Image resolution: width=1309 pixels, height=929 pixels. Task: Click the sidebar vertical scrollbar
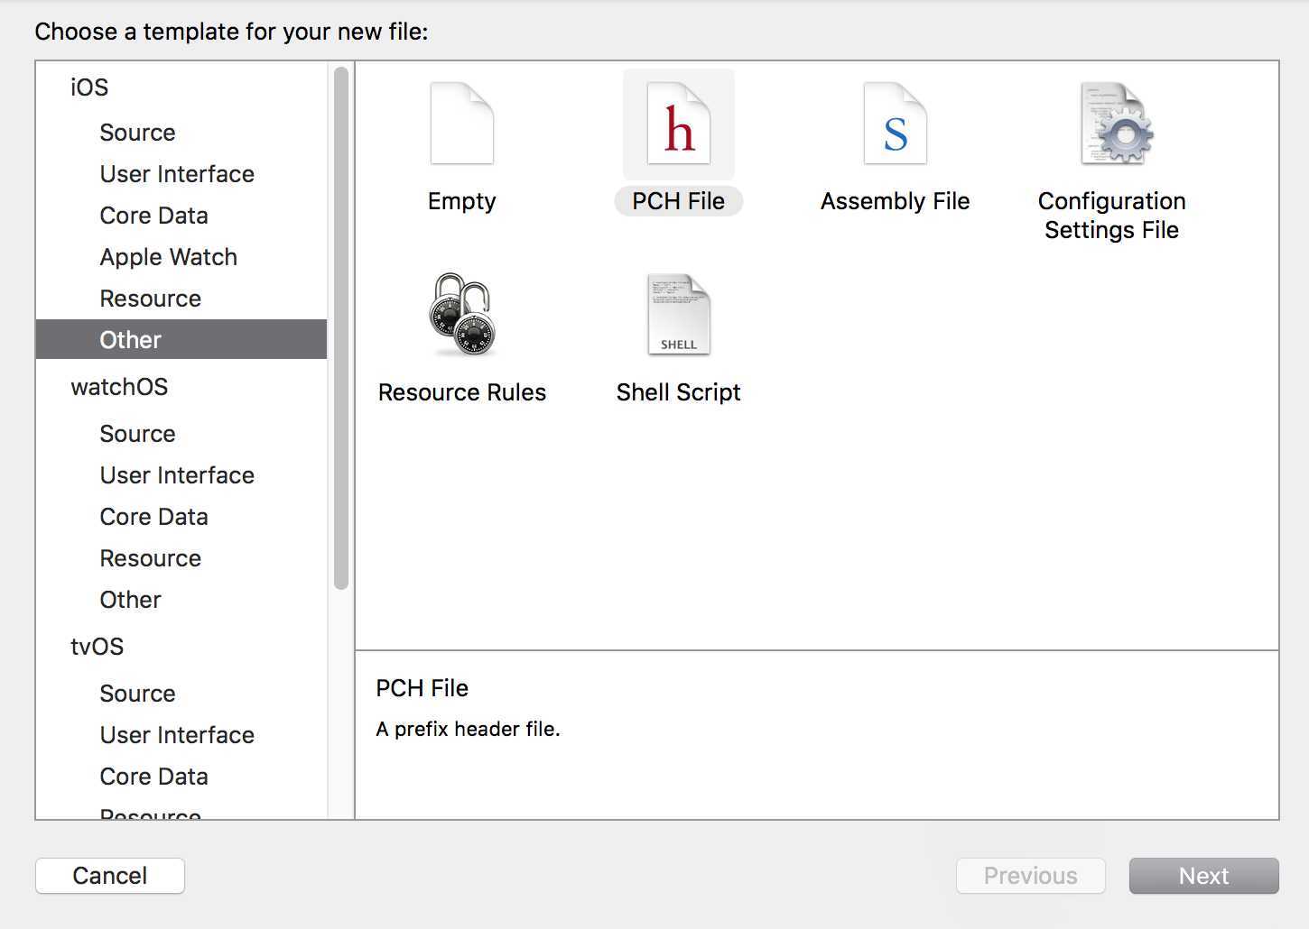pos(341,329)
